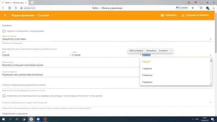Open Windows search from the taskbar

click(10, 119)
